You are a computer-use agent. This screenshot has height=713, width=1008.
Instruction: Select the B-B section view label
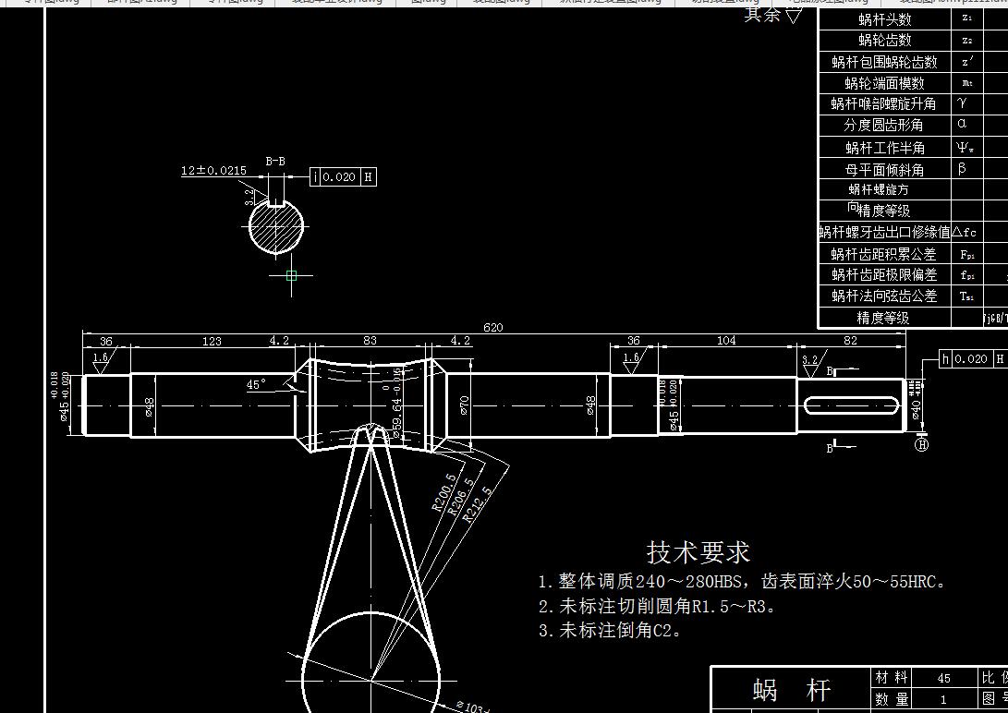click(275, 162)
